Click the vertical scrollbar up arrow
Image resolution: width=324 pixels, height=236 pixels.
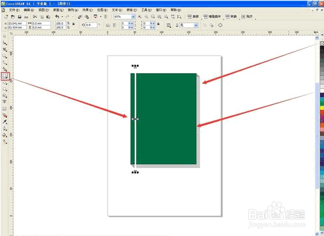(x=317, y=38)
